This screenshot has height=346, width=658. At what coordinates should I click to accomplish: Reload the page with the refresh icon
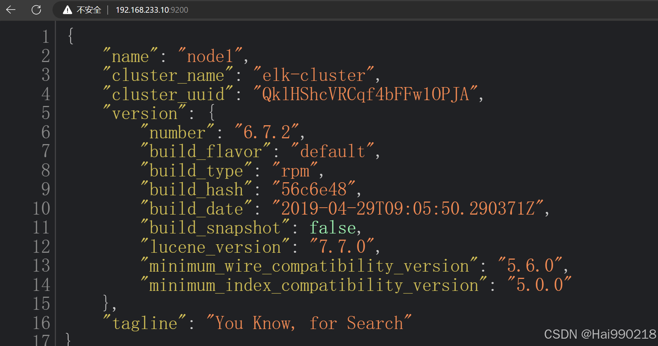tap(36, 10)
